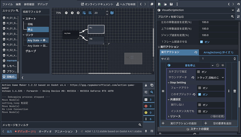Open property filter settings icon
Screen dimensions: 241x137
point(238,16)
